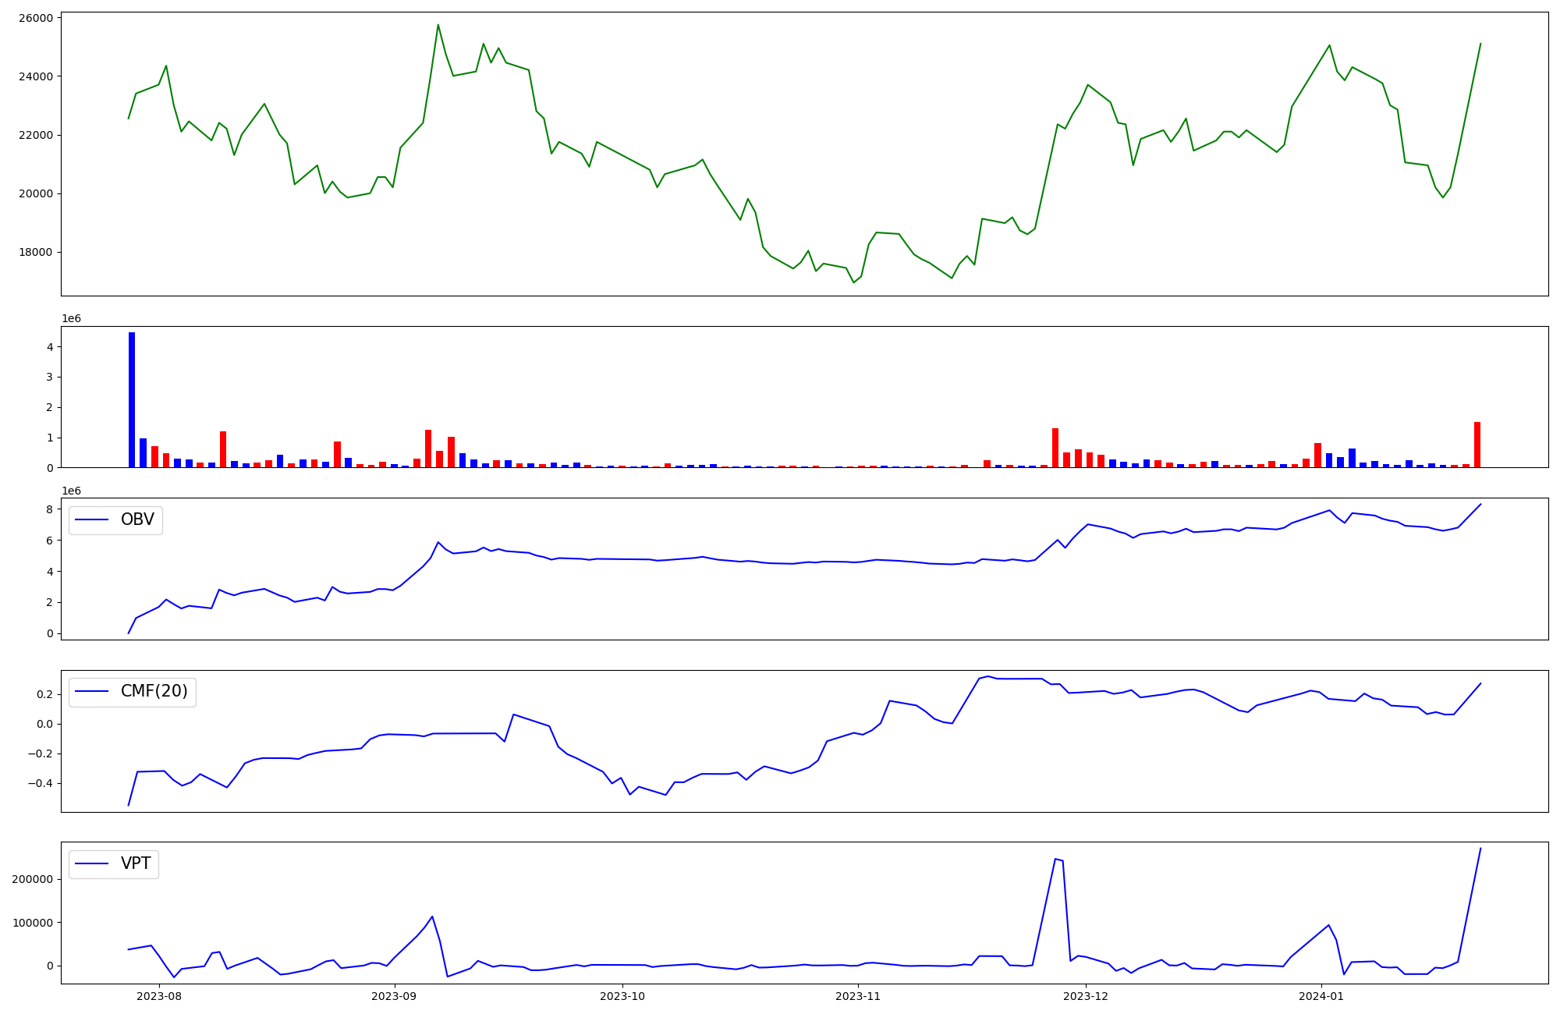Image resolution: width=1560 pixels, height=1014 pixels.
Task: Click the 26000 price axis label
Action: pos(34,18)
